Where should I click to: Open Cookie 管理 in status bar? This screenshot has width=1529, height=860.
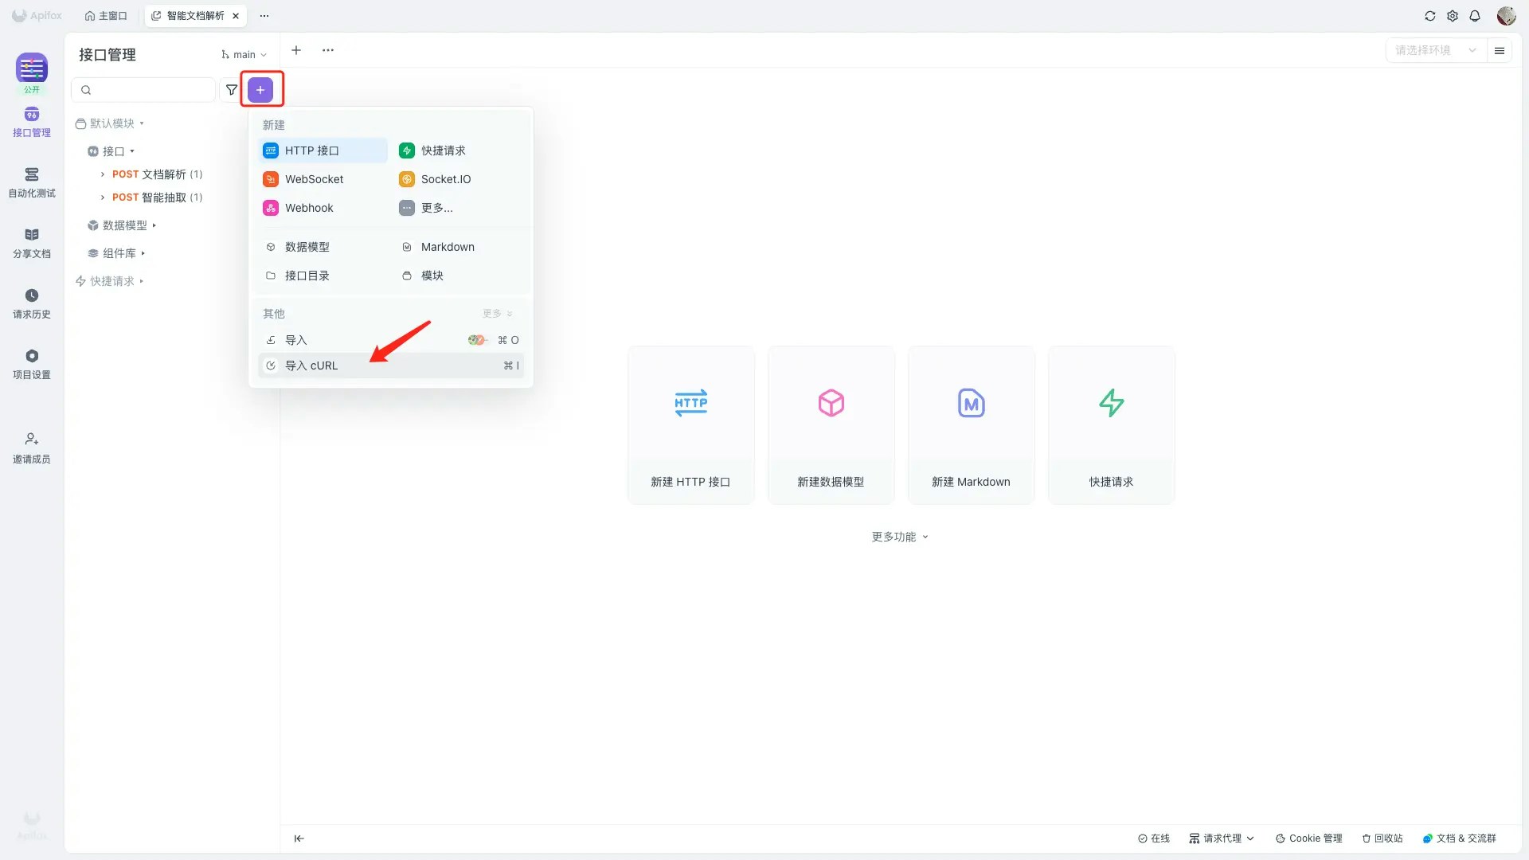1308,838
